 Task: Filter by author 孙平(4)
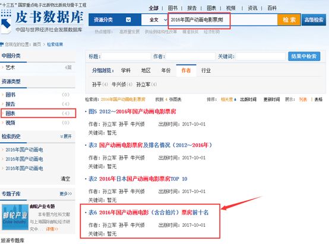pyautogui.click(x=100, y=85)
